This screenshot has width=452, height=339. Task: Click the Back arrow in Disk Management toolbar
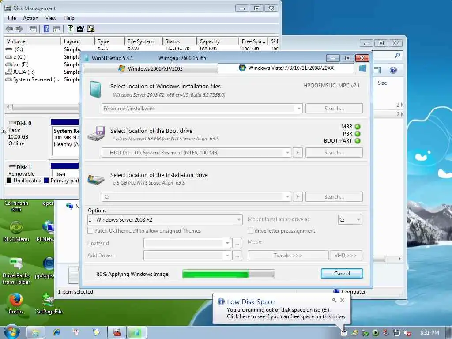click(x=9, y=29)
